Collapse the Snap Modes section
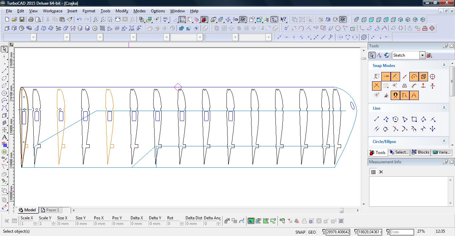 click(444, 65)
